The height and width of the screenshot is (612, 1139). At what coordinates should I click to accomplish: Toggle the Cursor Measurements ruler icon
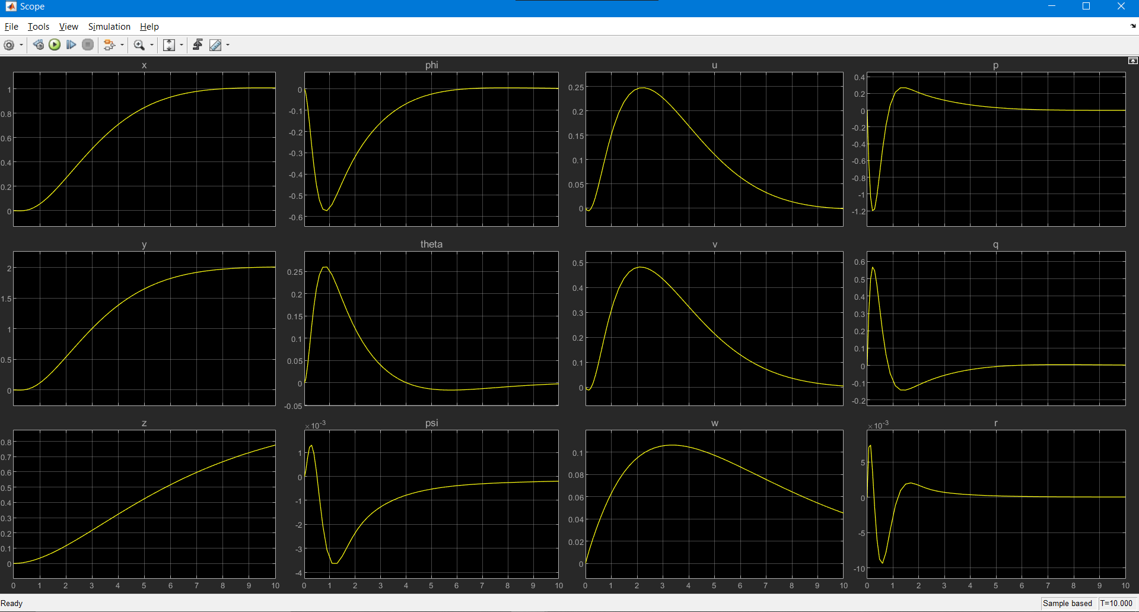pyautogui.click(x=215, y=45)
